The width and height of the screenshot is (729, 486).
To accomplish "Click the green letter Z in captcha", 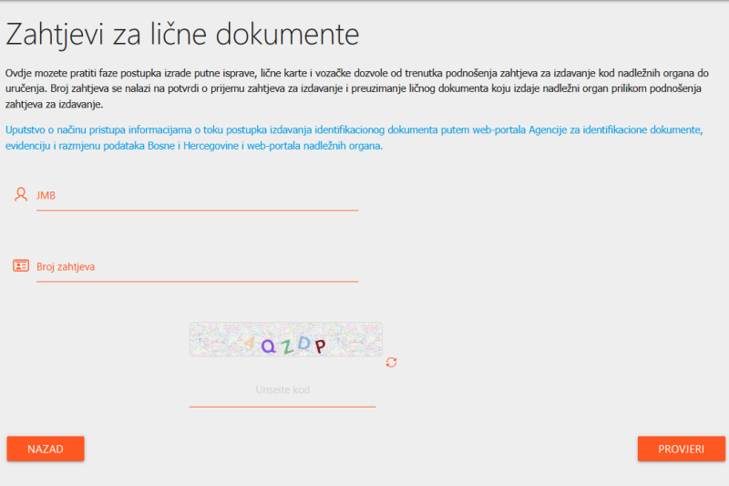I will [286, 346].
